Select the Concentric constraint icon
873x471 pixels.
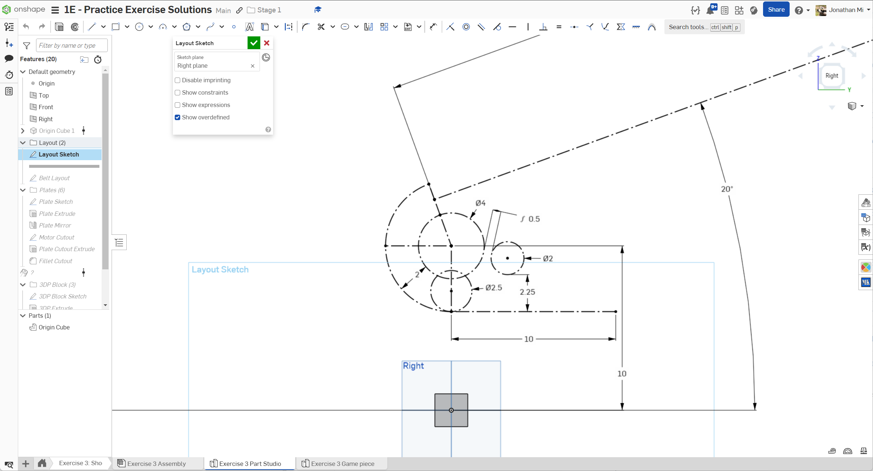tap(466, 27)
